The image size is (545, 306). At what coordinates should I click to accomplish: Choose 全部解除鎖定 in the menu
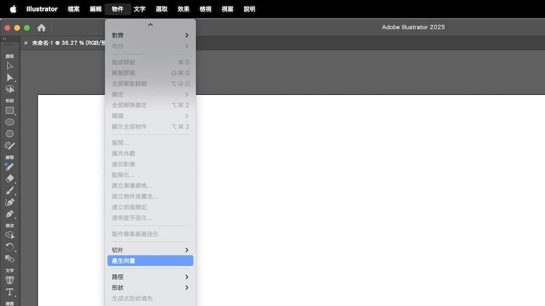click(x=150, y=105)
